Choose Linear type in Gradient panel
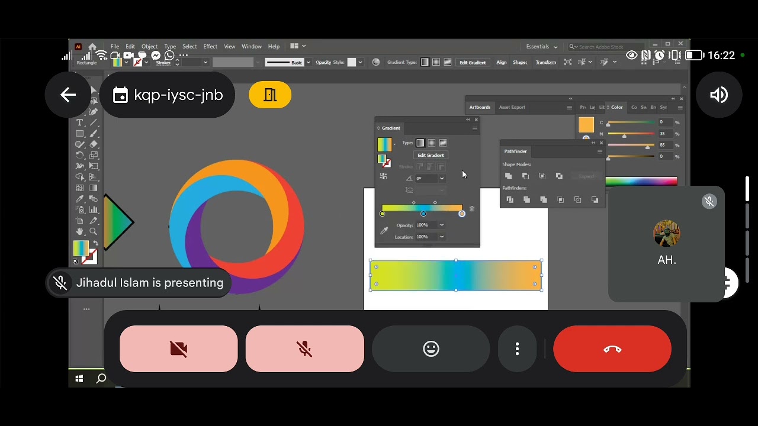The image size is (758, 426). point(420,143)
